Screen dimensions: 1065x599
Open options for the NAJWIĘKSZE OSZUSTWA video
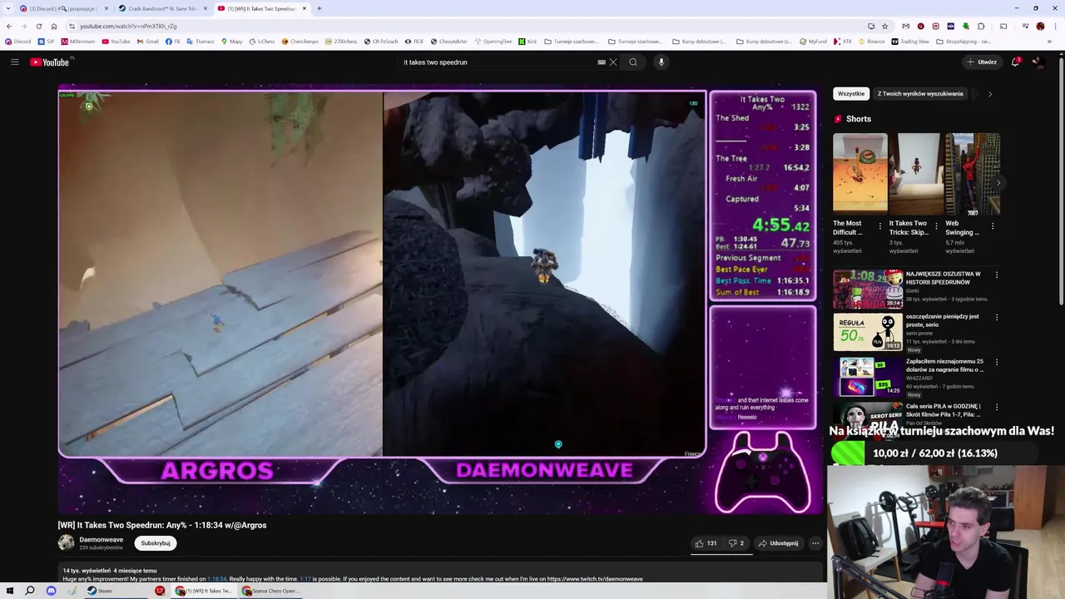pyautogui.click(x=996, y=275)
